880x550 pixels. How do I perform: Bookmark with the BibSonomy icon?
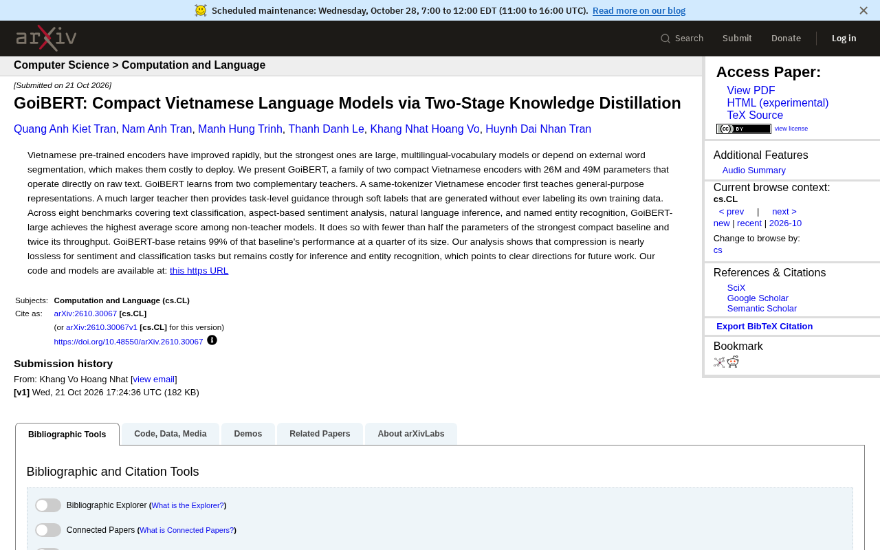(719, 362)
